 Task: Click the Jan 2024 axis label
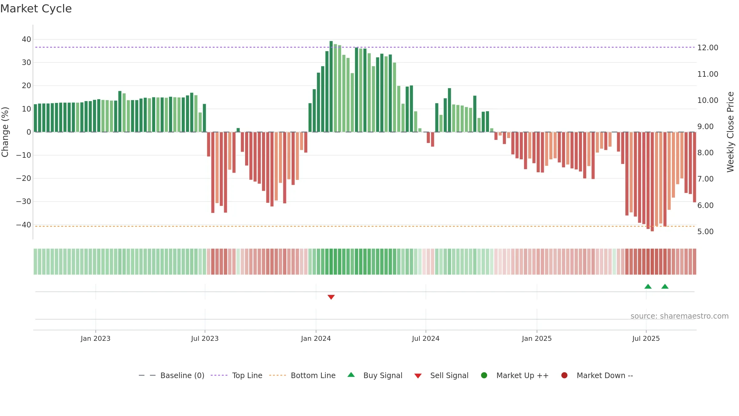click(x=316, y=339)
